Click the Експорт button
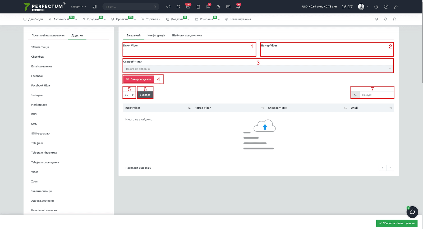423x229 pixels. coord(145,95)
